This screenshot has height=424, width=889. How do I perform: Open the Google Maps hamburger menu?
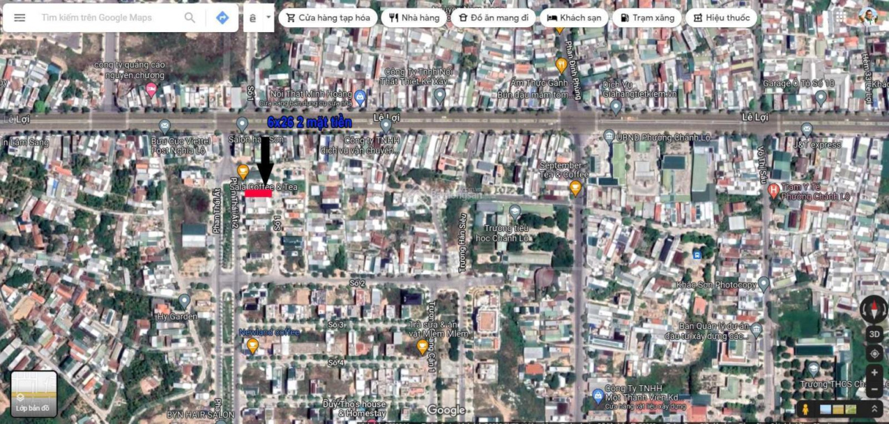(20, 17)
